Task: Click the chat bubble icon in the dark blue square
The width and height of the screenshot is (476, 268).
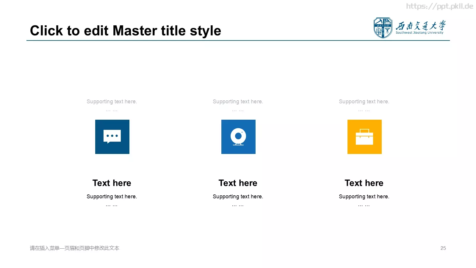Action: (x=112, y=137)
